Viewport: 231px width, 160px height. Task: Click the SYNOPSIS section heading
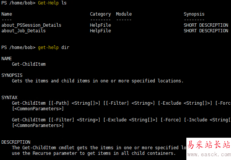12,75
